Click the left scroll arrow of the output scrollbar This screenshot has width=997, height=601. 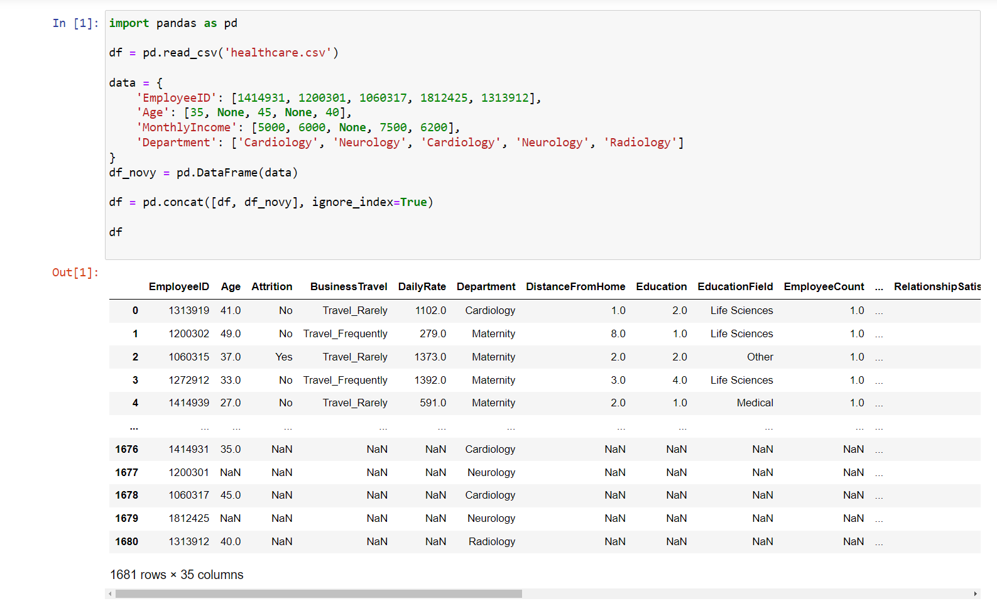[110, 593]
